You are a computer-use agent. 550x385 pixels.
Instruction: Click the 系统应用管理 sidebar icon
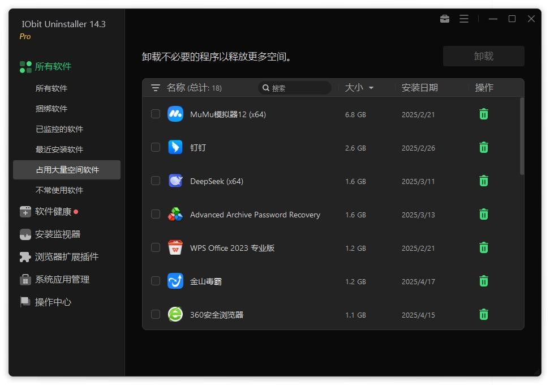pos(25,280)
